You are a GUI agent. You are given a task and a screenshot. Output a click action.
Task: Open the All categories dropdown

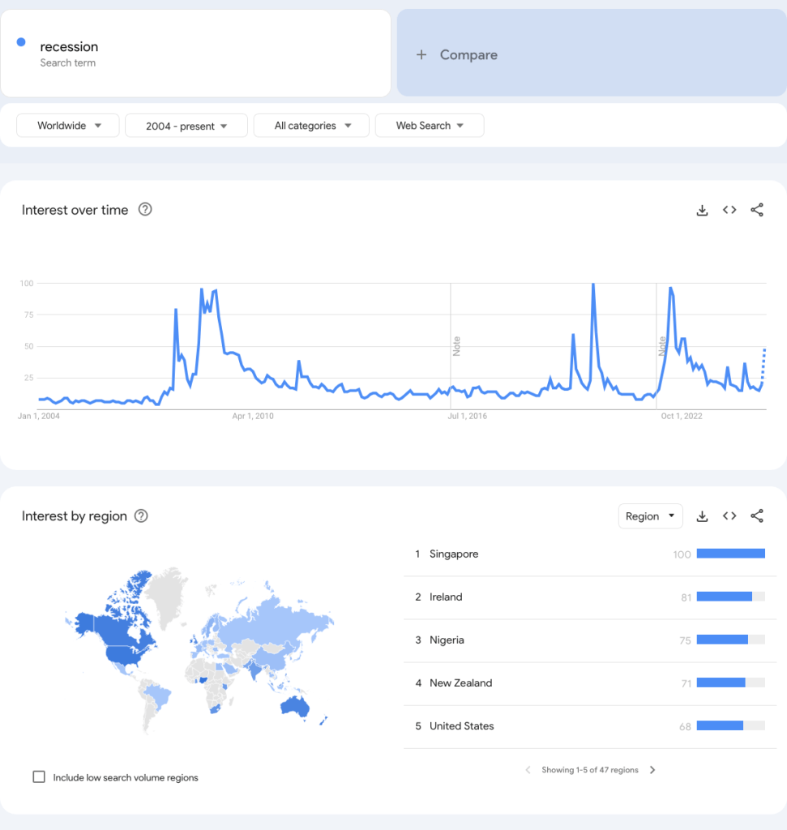311,126
